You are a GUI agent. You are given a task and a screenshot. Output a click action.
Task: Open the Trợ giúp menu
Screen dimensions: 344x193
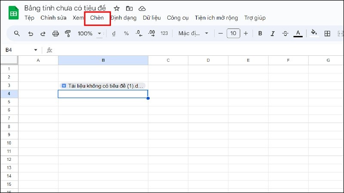(x=255, y=18)
